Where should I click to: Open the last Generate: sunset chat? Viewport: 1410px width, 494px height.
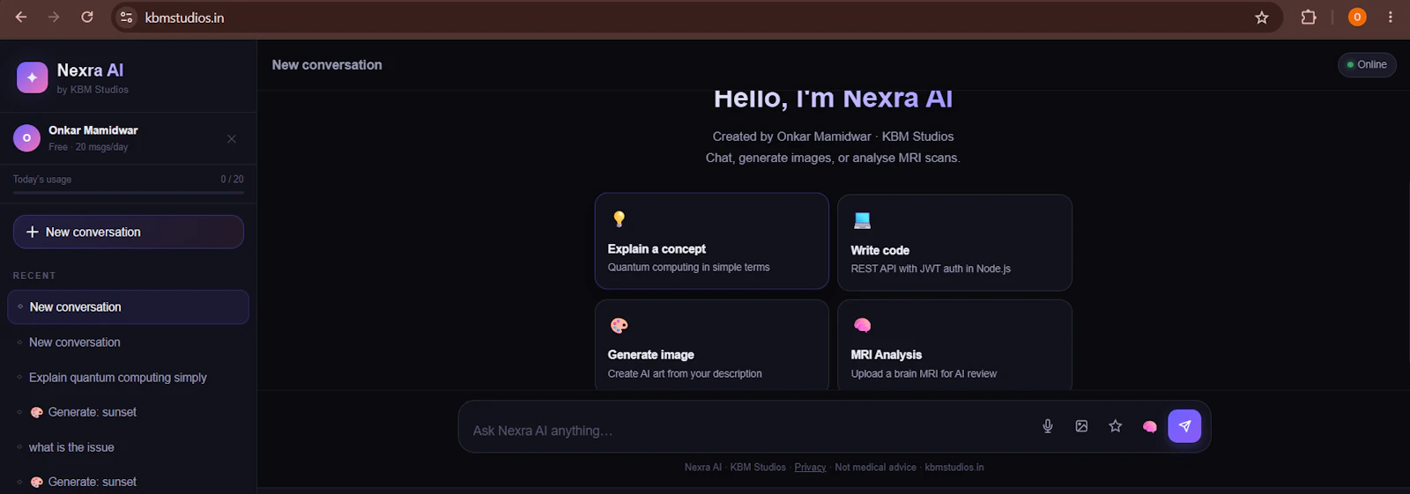(x=129, y=482)
